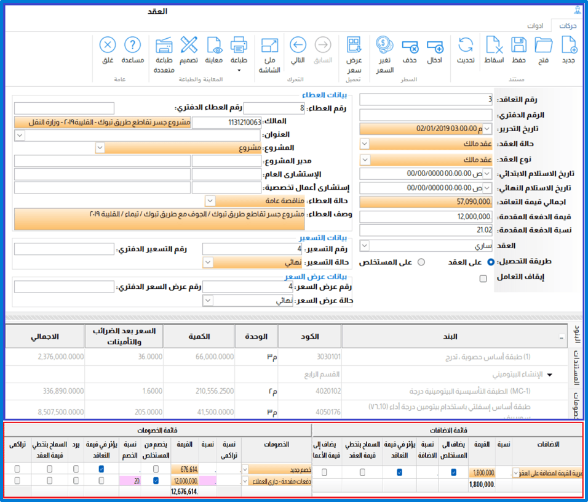This screenshot has height=502, width=588.
Task: Open the العنوان dropdown
Action: [x=20, y=135]
